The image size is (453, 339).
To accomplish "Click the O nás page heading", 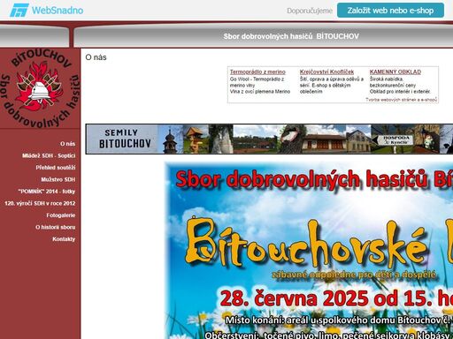I will pos(96,57).
